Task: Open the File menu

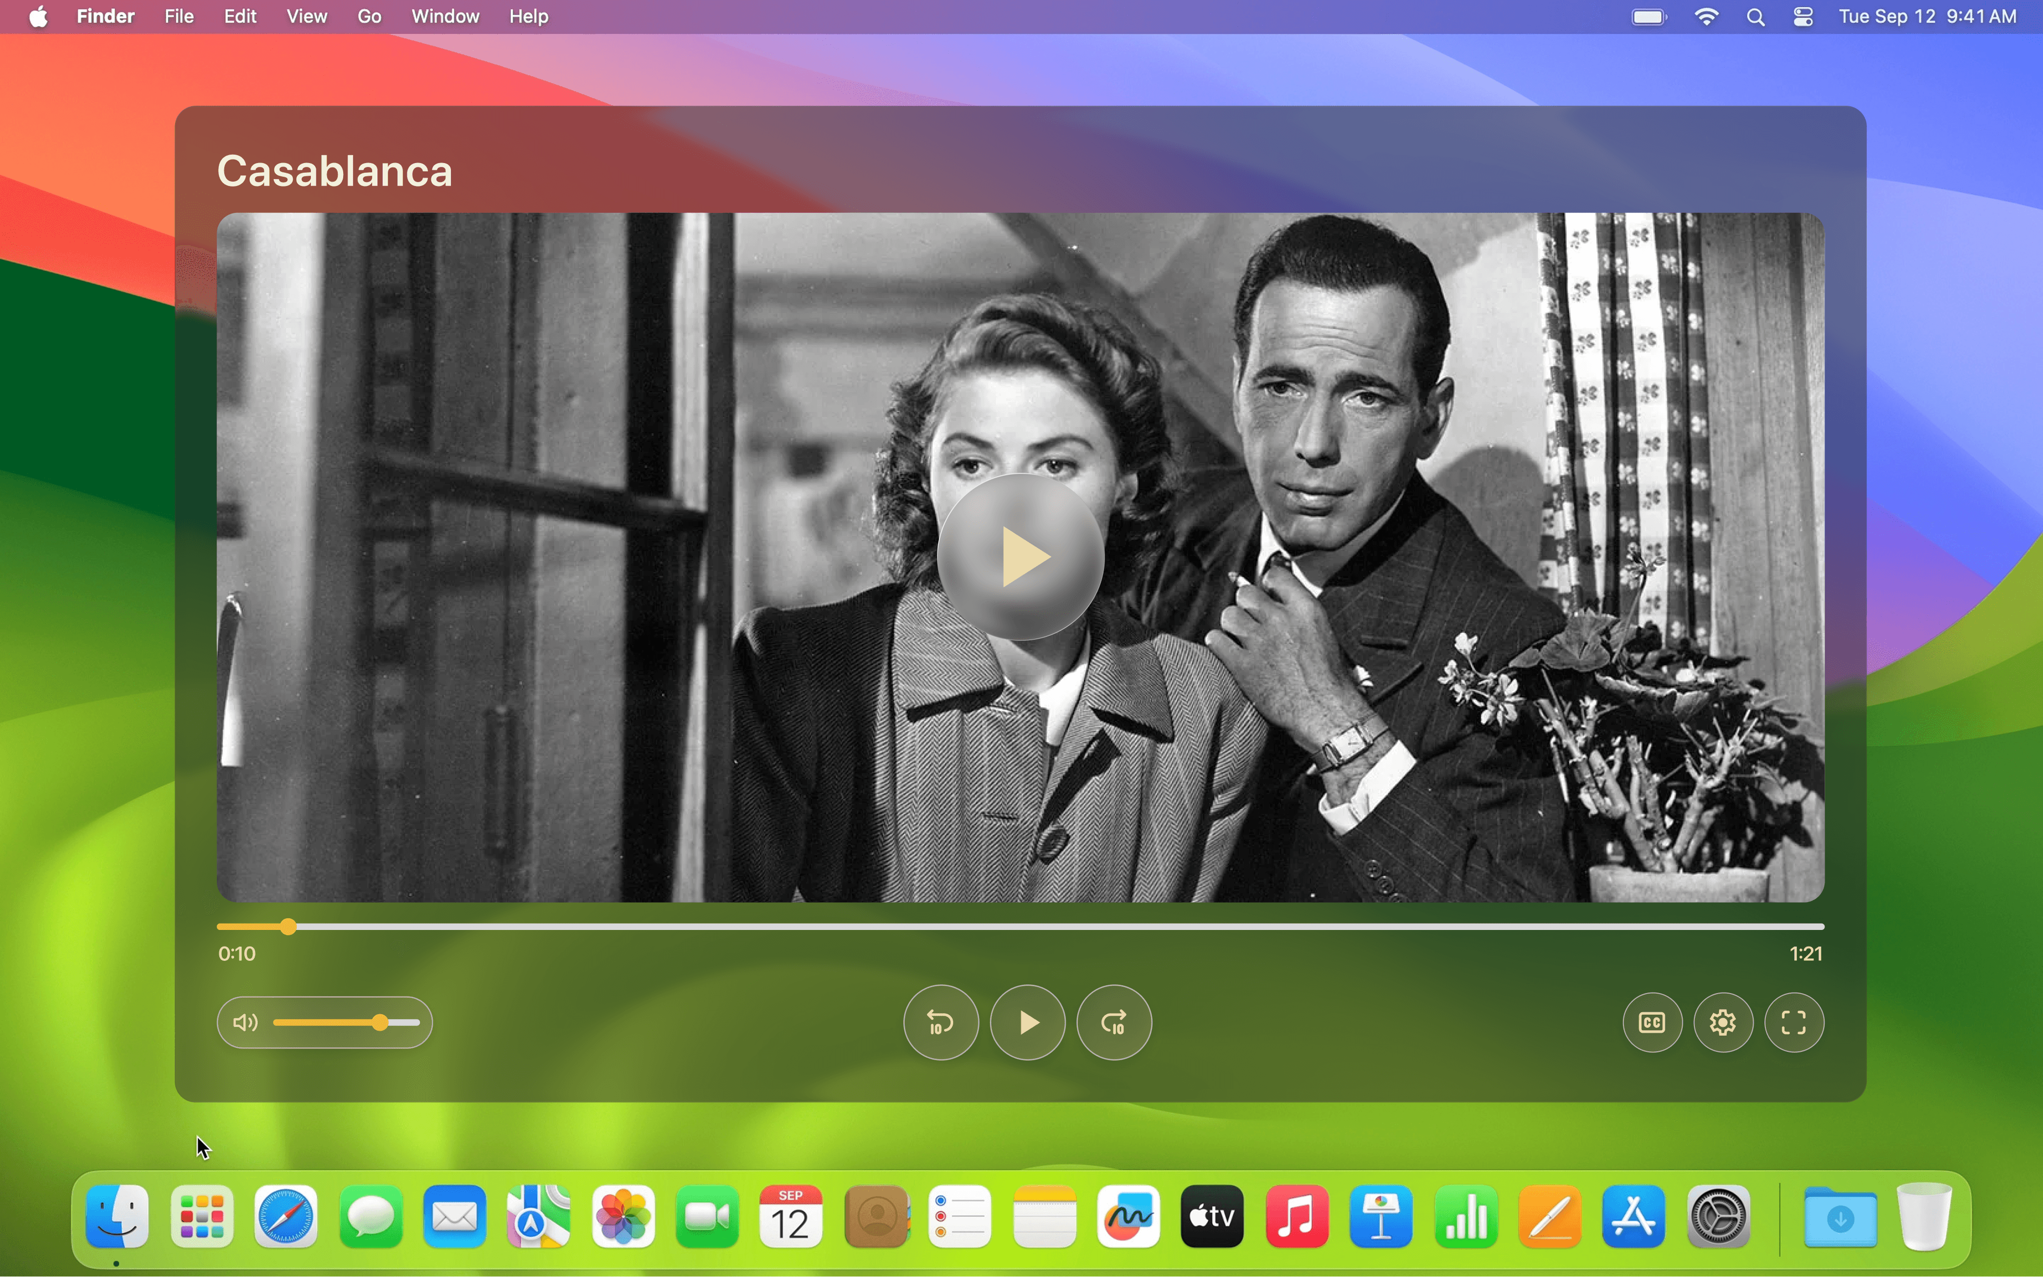Action: (x=179, y=17)
